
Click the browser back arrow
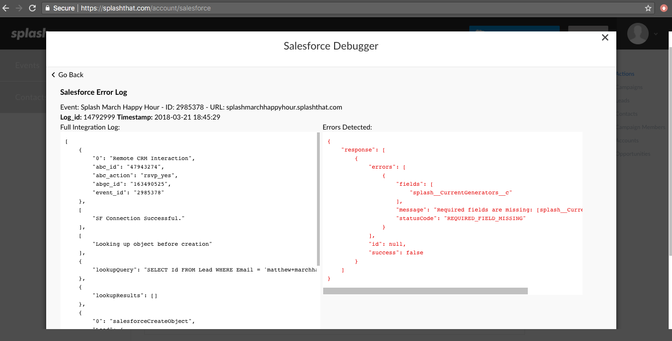coord(6,8)
